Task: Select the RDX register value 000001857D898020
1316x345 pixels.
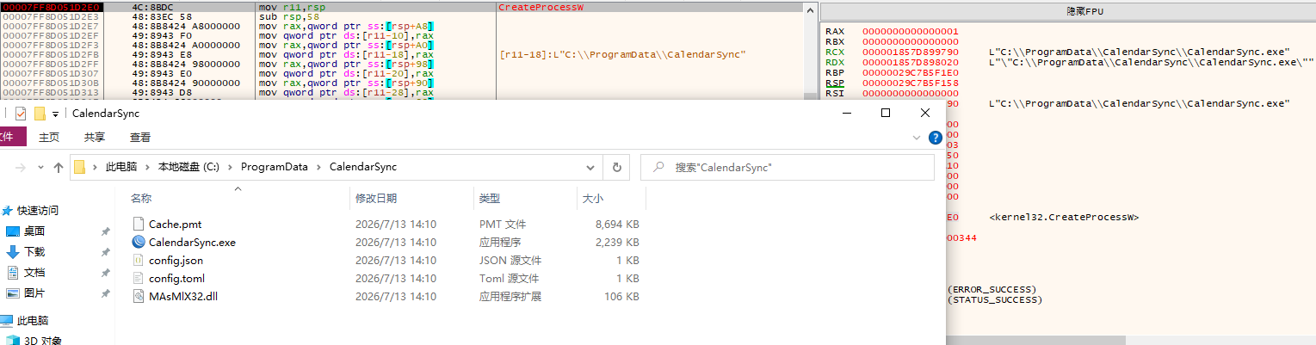Action: (x=910, y=62)
